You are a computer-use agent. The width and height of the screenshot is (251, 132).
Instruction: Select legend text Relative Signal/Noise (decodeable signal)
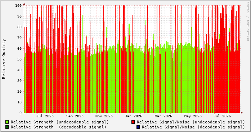click(193, 127)
